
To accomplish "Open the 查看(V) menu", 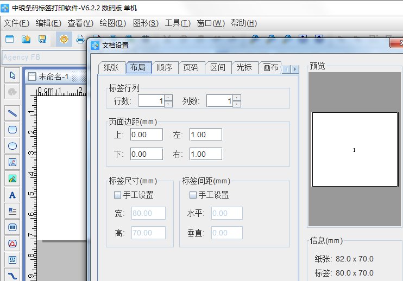I will pyautogui.click(x=80, y=23).
